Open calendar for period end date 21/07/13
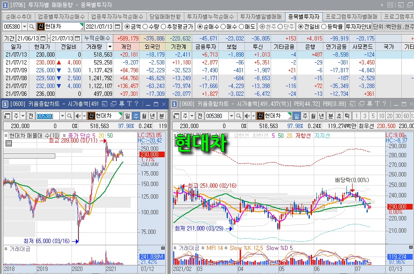This screenshot has height=274, width=414. 77,38
